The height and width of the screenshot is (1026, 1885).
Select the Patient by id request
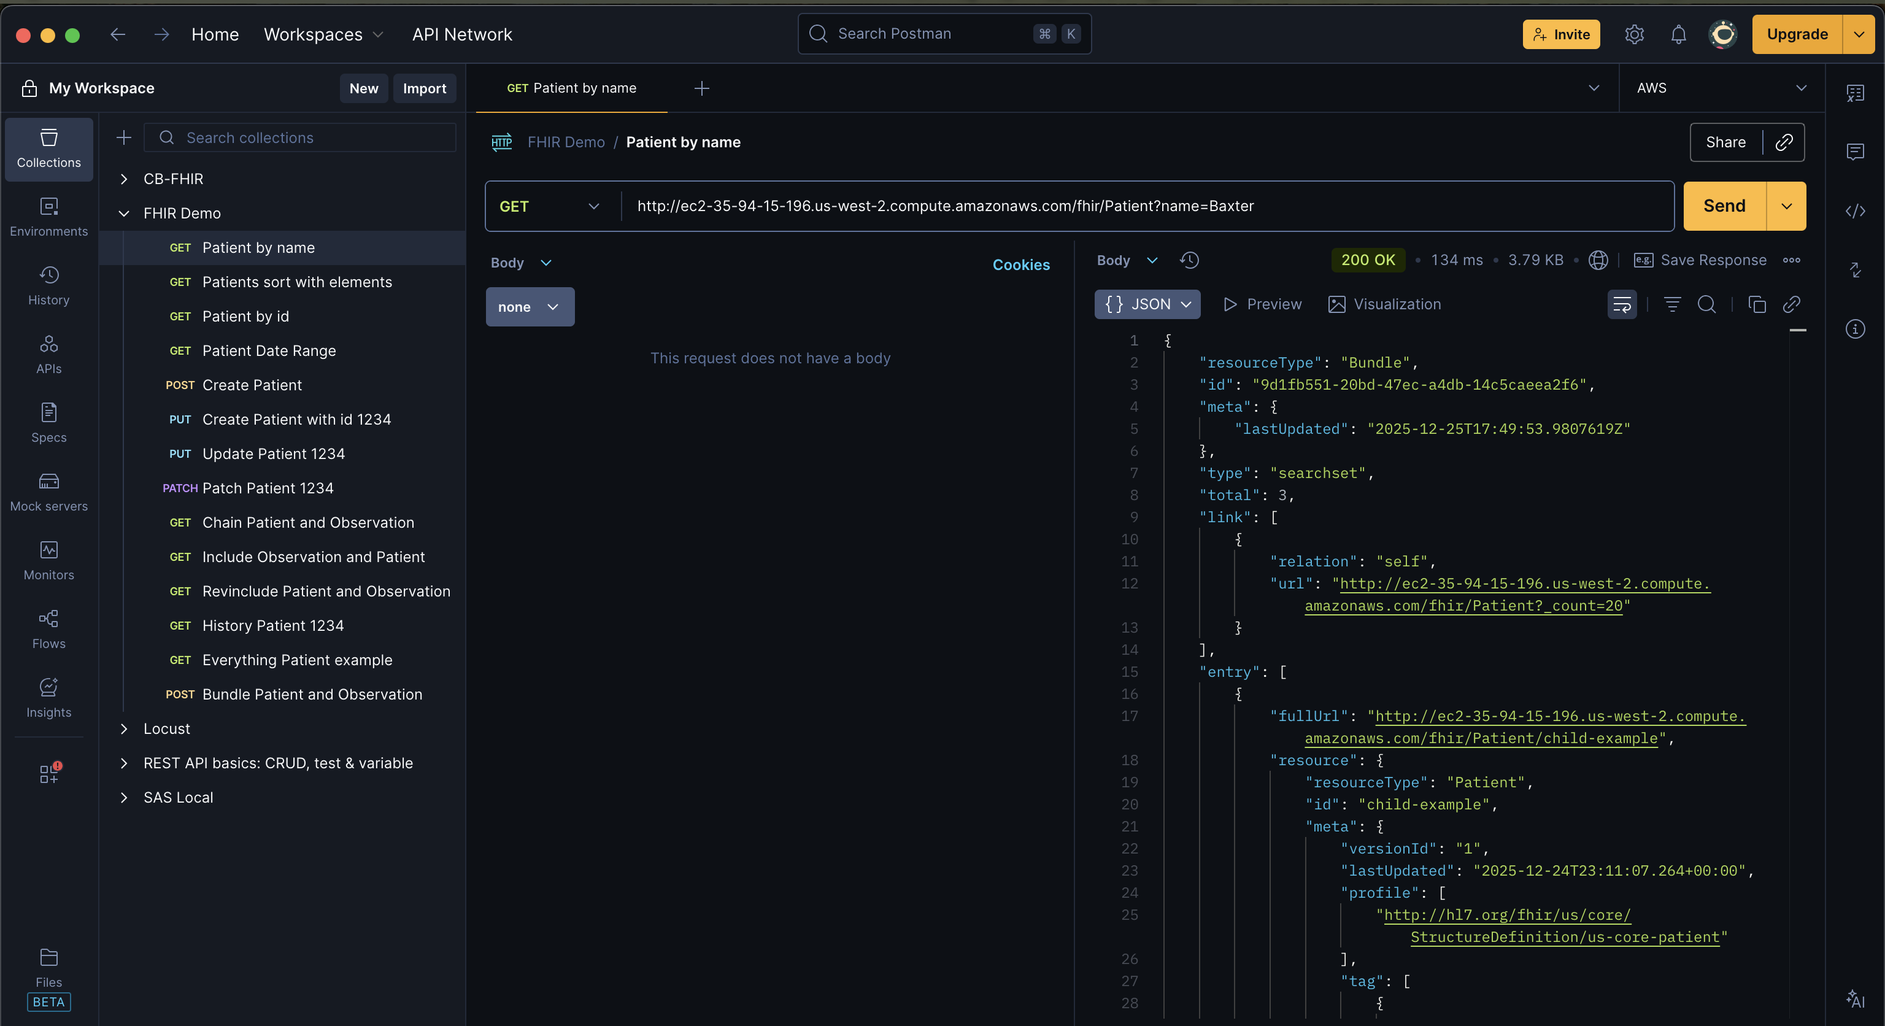click(x=245, y=316)
